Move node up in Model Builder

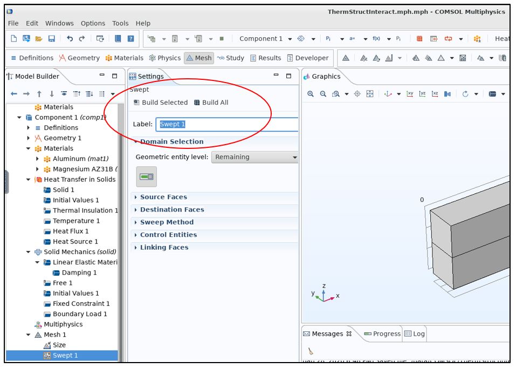39,94
